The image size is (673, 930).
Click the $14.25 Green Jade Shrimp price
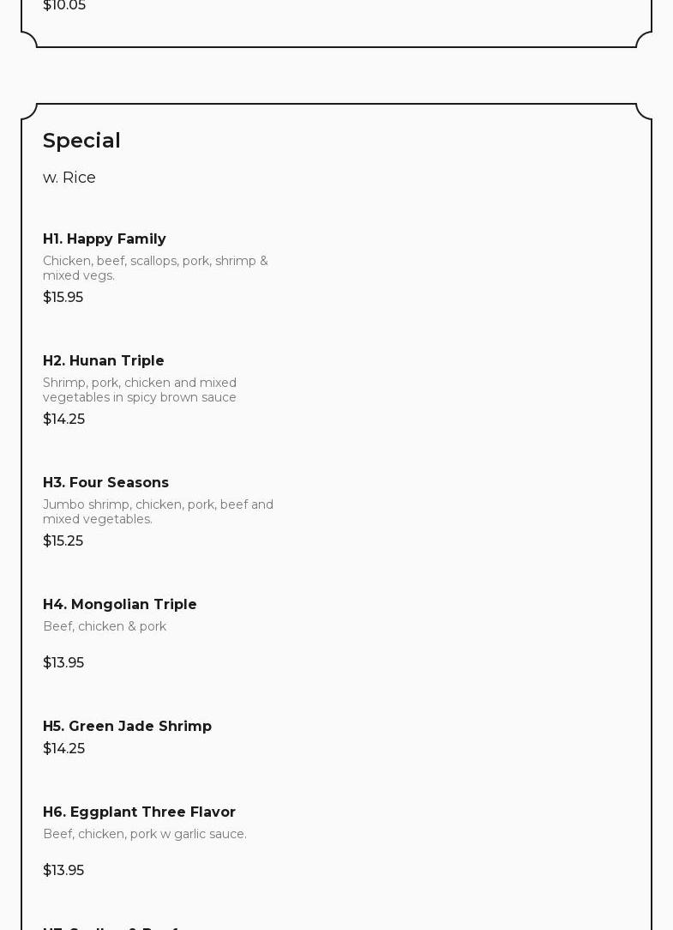pyautogui.click(x=64, y=749)
